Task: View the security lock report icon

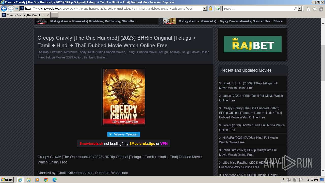Action: (210, 9)
